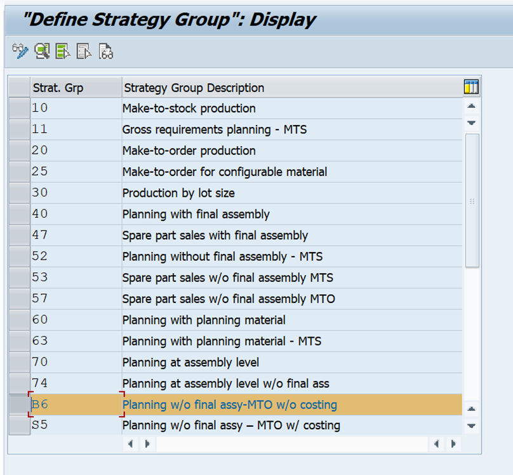The height and width of the screenshot is (475, 513).
Task: Click the Deselect All toolbar icon
Action: click(84, 51)
